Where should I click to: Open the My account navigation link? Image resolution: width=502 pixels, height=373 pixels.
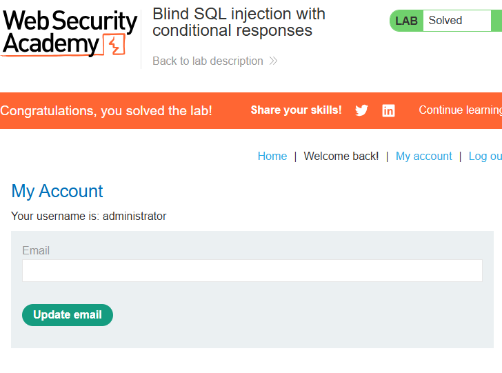(423, 157)
